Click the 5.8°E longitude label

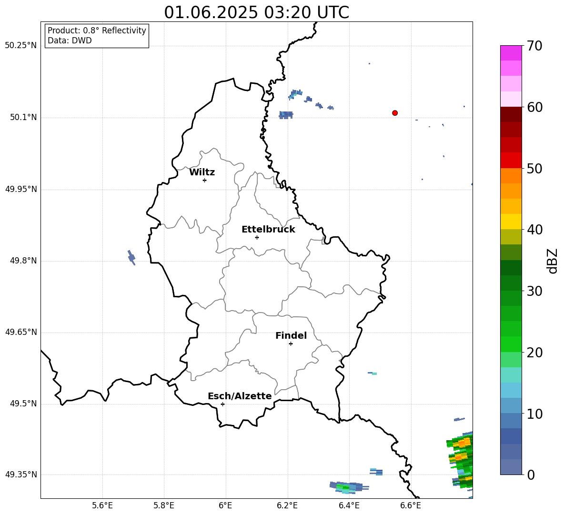164,505
